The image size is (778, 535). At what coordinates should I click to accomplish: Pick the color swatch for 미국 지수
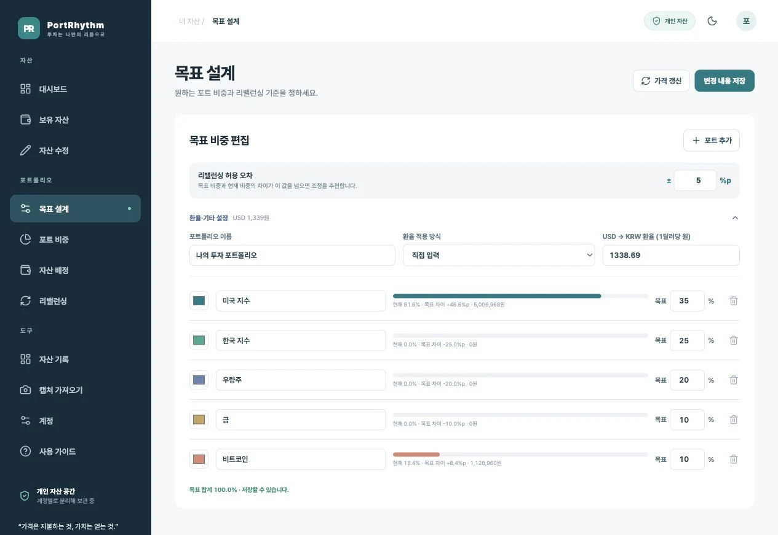click(199, 301)
